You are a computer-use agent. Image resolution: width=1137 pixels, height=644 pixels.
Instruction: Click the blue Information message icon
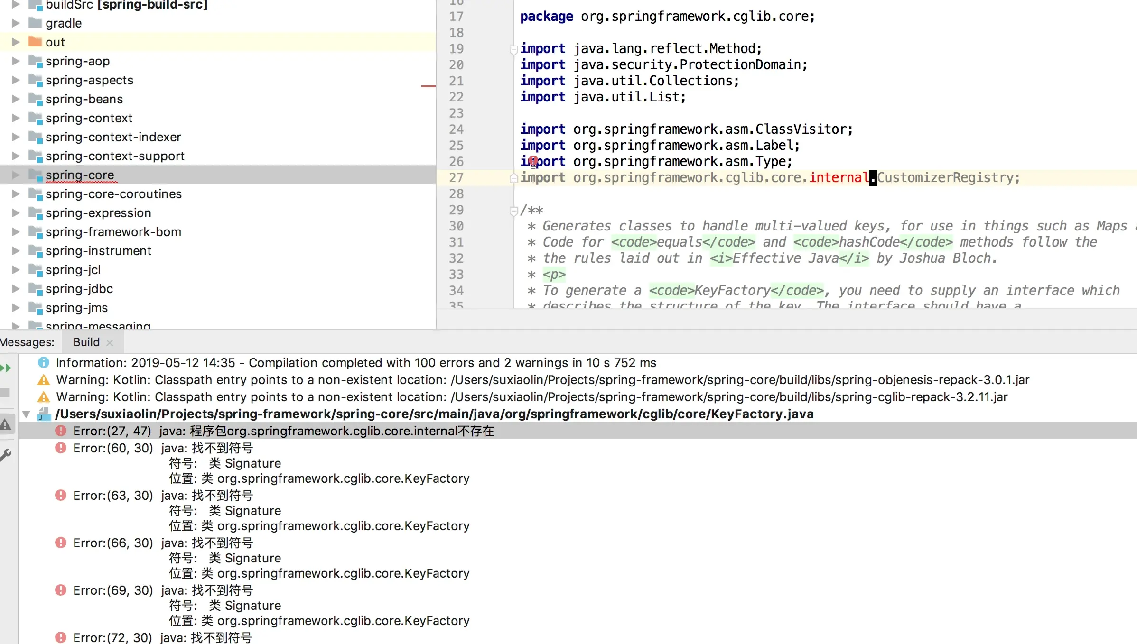pyautogui.click(x=43, y=363)
